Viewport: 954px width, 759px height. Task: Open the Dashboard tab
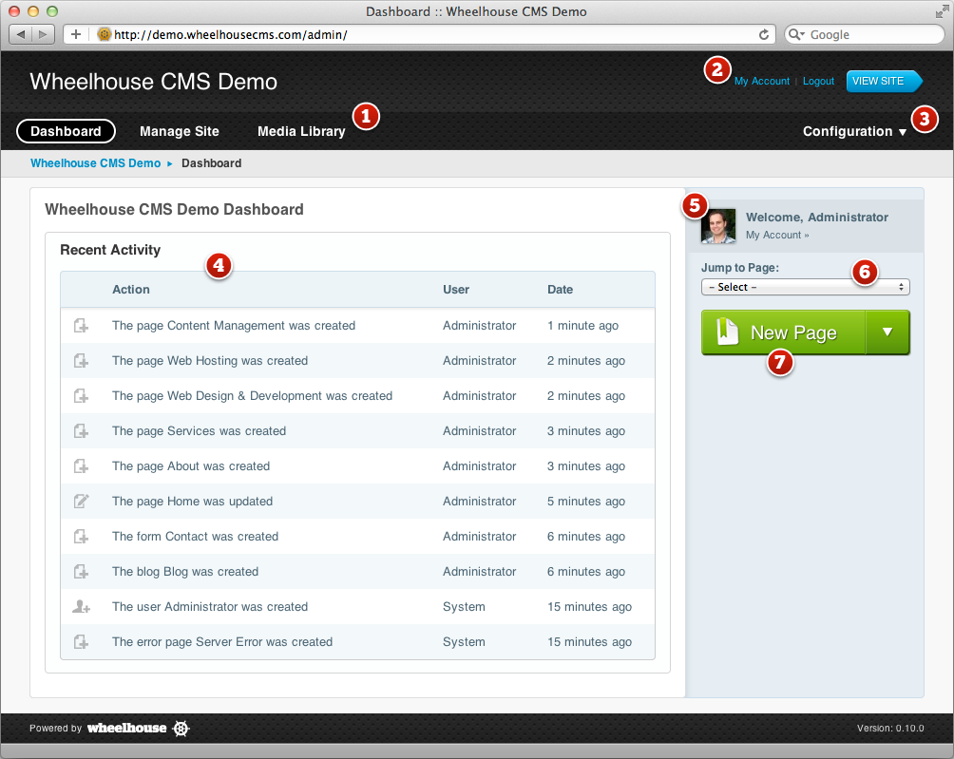(66, 131)
